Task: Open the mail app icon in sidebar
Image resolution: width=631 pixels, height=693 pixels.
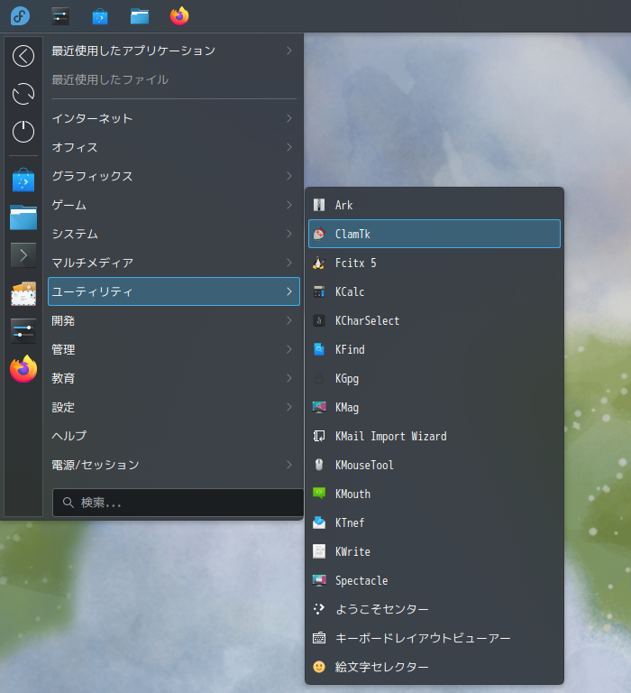Action: 23,293
